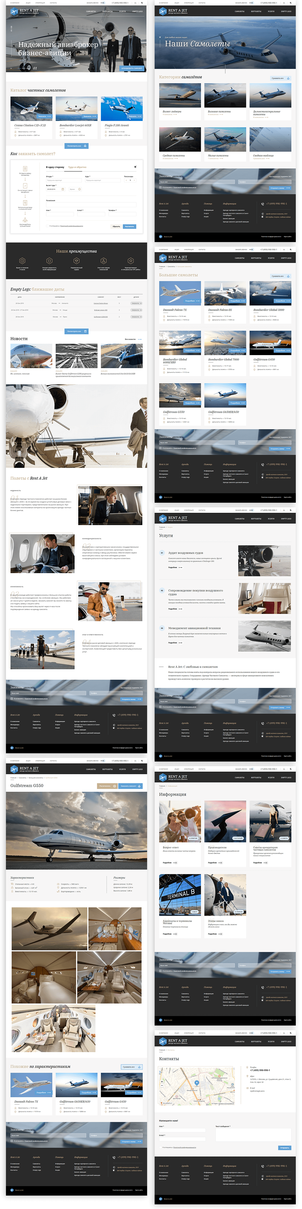Click Рассчитать in the booking form
The height and width of the screenshot is (1209, 302).
tap(129, 226)
